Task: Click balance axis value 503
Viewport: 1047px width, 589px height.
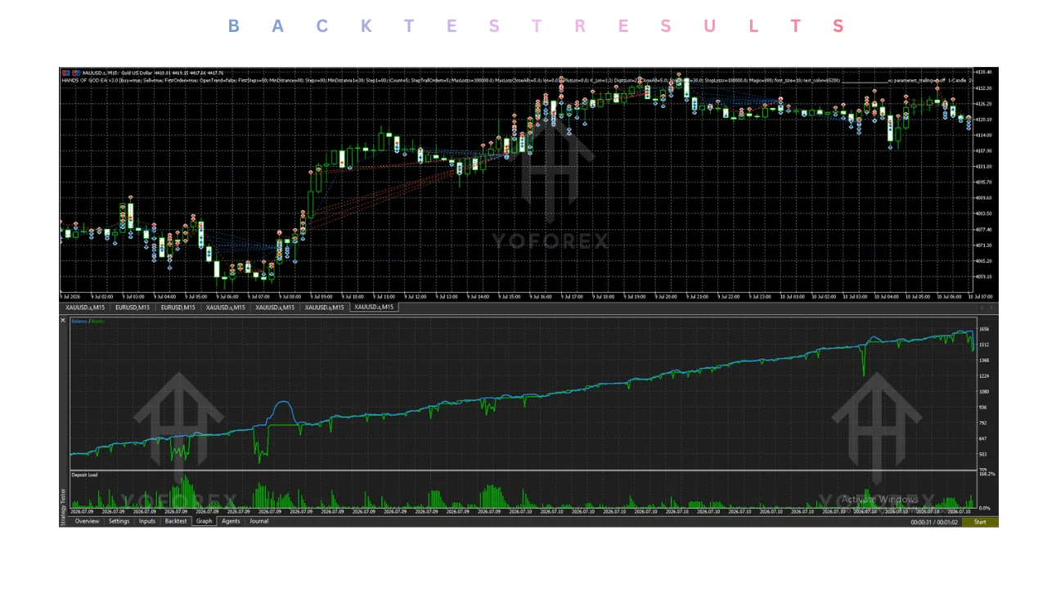Action: click(x=983, y=454)
